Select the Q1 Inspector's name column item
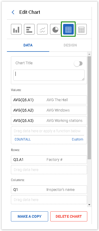The image size is (99, 231). (49, 190)
